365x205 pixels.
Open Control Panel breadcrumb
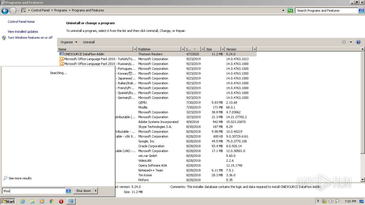40,10
